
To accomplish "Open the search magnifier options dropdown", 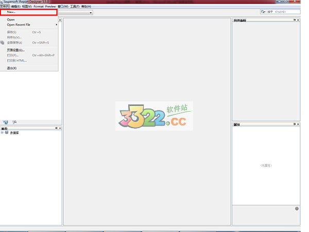I will pos(263,12).
